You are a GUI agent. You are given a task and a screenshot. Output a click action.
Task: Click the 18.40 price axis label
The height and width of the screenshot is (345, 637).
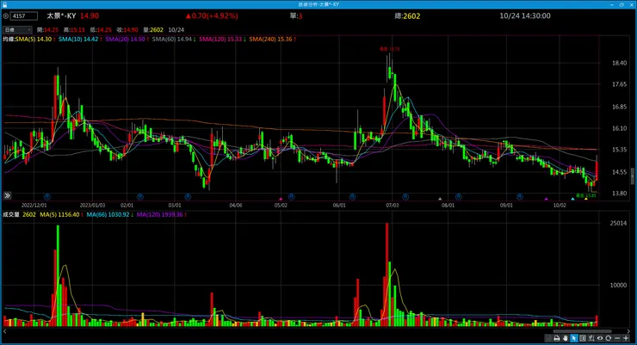coord(620,63)
